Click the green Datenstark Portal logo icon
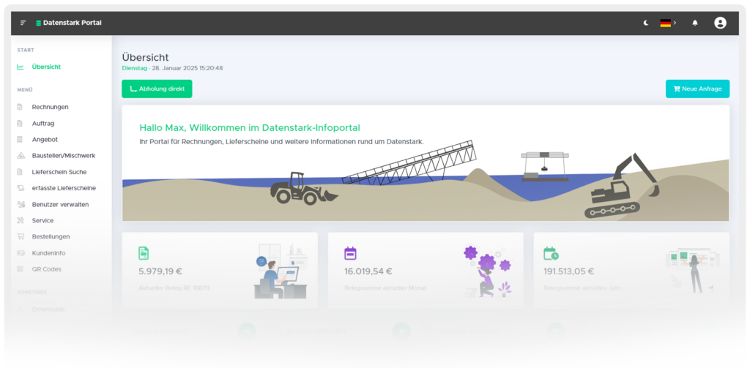The height and width of the screenshot is (368, 750). [38, 23]
